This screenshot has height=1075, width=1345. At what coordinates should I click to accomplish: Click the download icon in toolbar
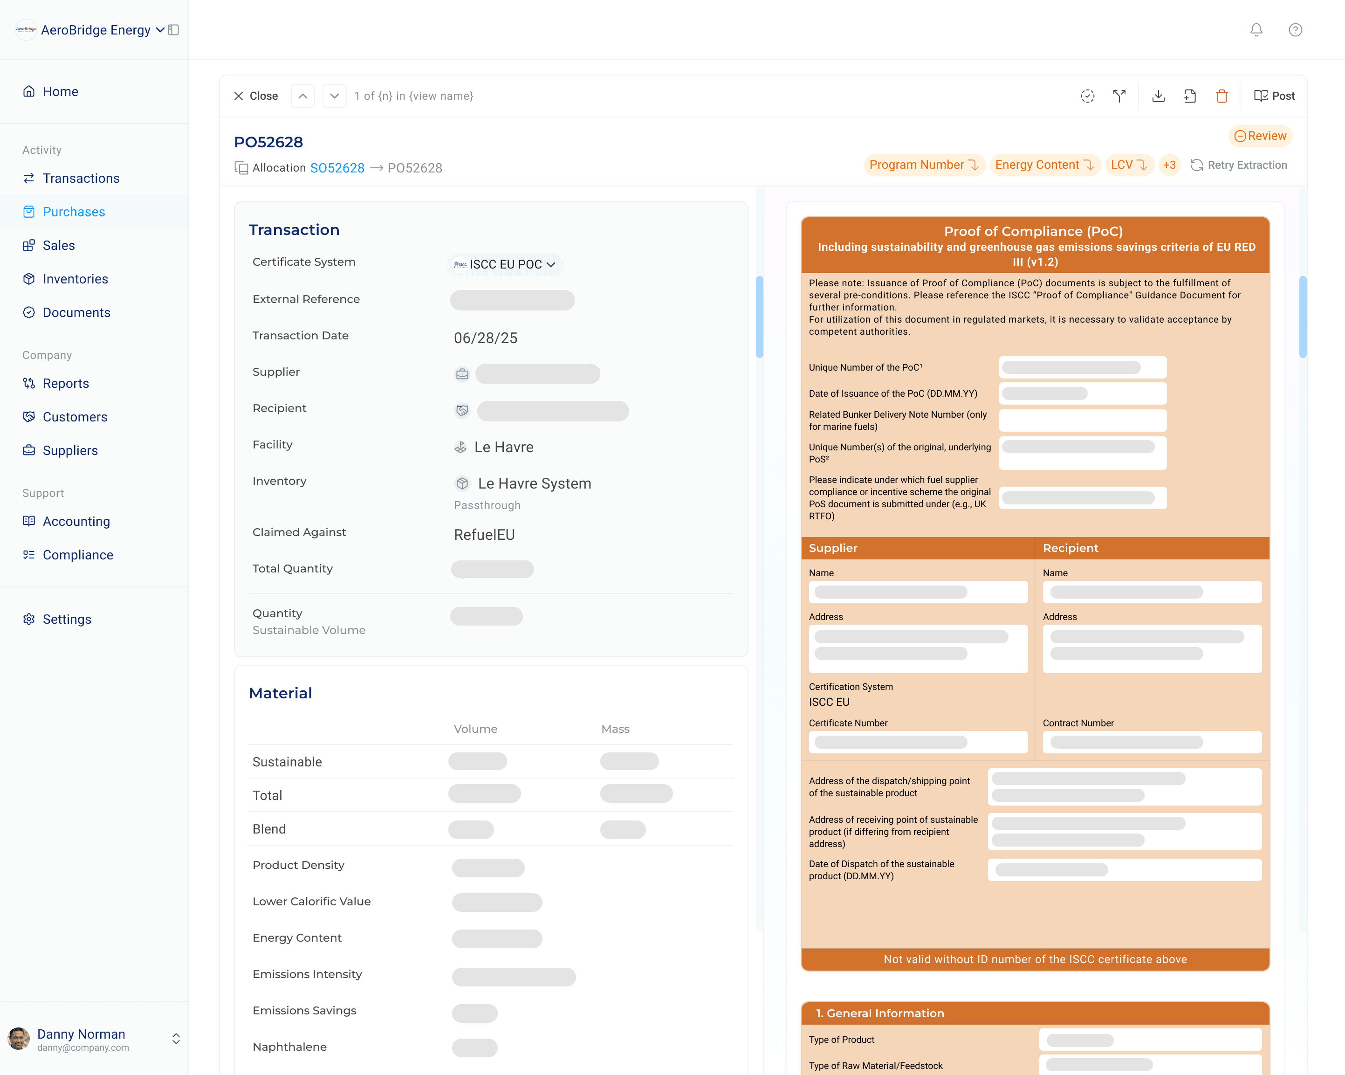coord(1158,96)
